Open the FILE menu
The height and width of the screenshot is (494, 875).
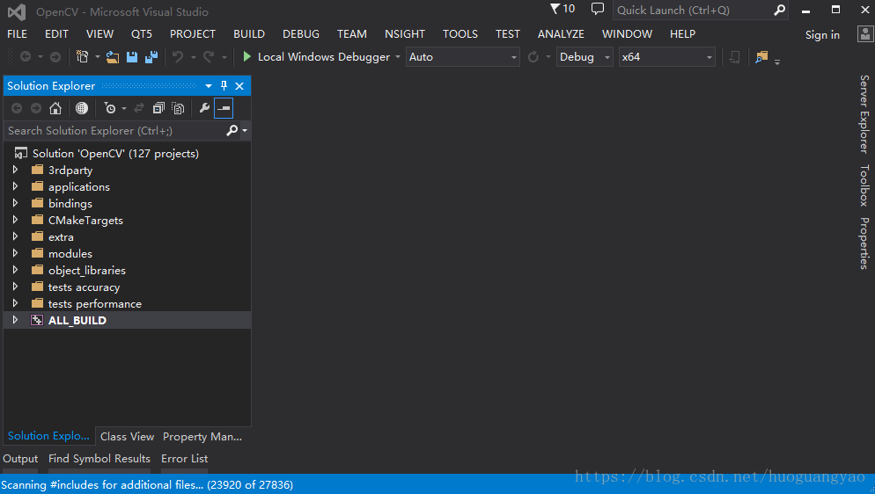point(17,34)
